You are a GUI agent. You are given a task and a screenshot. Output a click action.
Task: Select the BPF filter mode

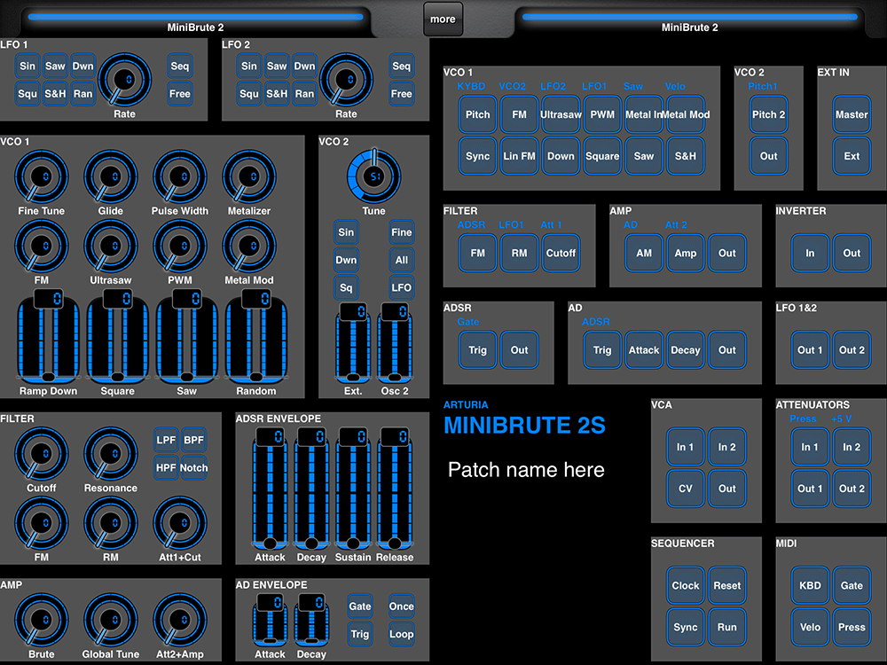point(193,440)
